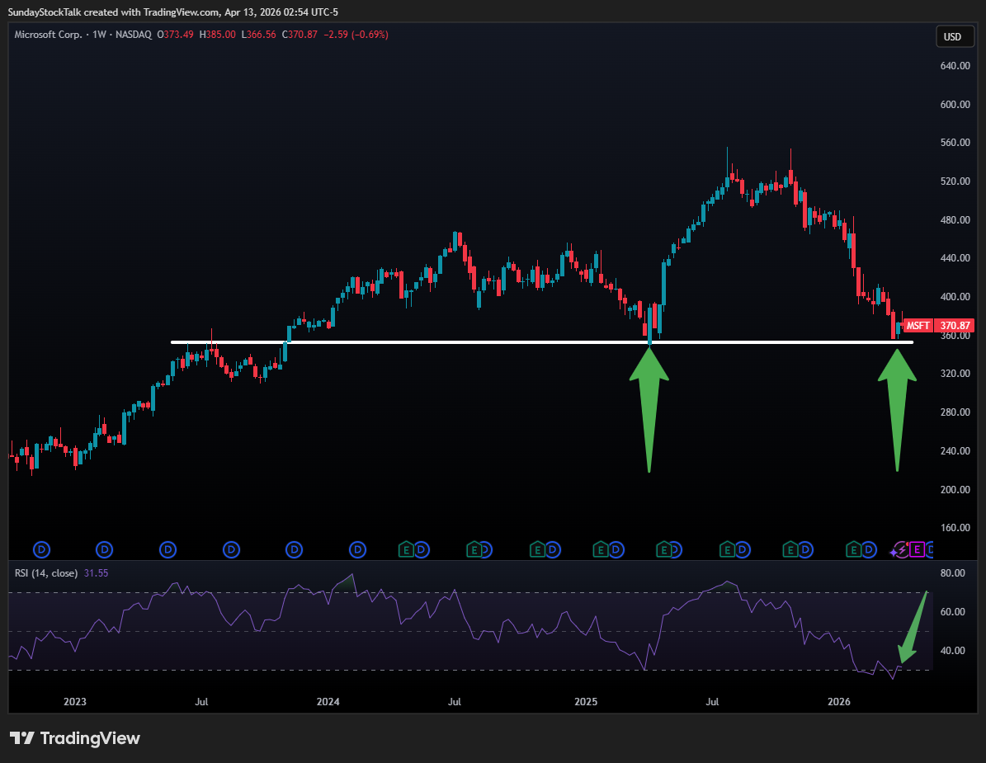This screenshot has width=986, height=763.
Task: Click the close value C370.87
Action: point(300,35)
